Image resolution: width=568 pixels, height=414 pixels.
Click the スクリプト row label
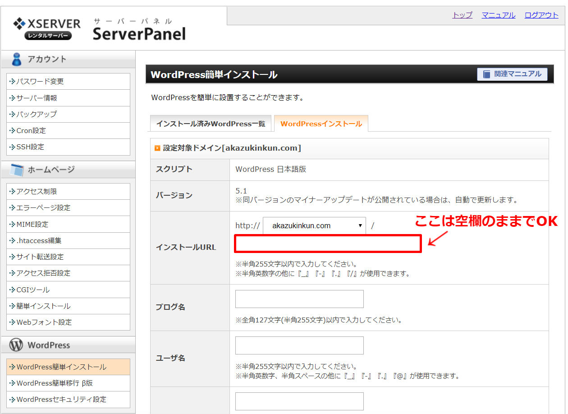point(174,169)
